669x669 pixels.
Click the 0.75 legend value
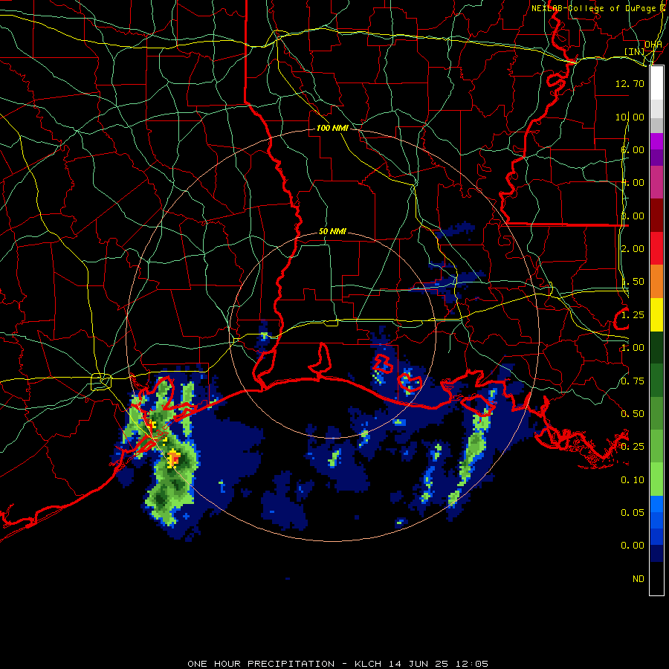coord(633,381)
